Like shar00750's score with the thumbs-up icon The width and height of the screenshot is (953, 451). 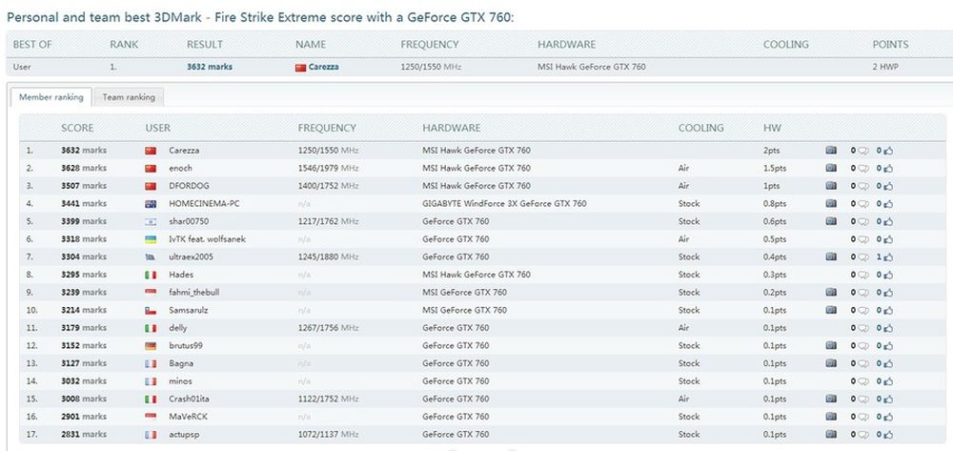point(888,221)
